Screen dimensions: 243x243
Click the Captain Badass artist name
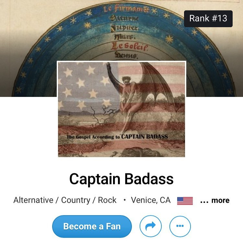[121, 179]
